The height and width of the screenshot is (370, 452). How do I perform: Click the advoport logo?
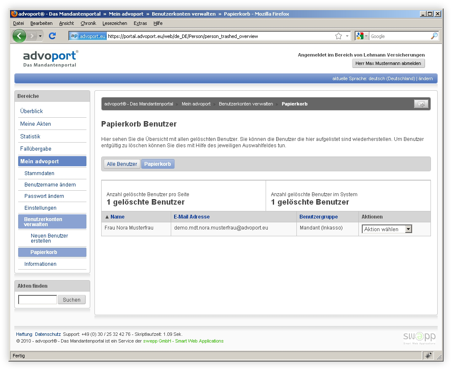coord(50,59)
